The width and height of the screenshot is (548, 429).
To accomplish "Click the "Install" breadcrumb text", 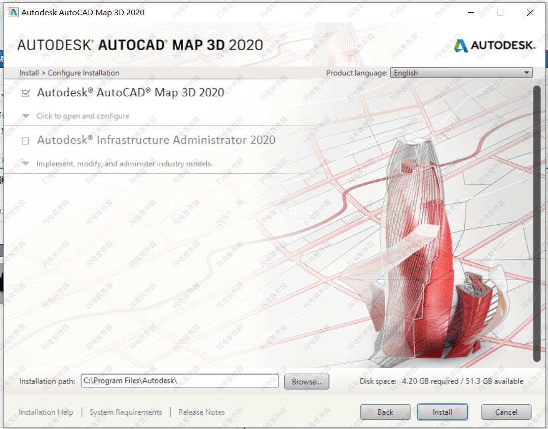I will pyautogui.click(x=29, y=72).
